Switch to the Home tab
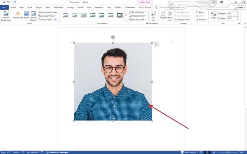 pyautogui.click(x=13, y=8)
